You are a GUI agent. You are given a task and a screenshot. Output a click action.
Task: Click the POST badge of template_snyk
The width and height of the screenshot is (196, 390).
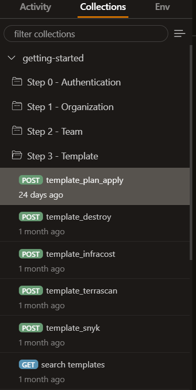(31, 328)
